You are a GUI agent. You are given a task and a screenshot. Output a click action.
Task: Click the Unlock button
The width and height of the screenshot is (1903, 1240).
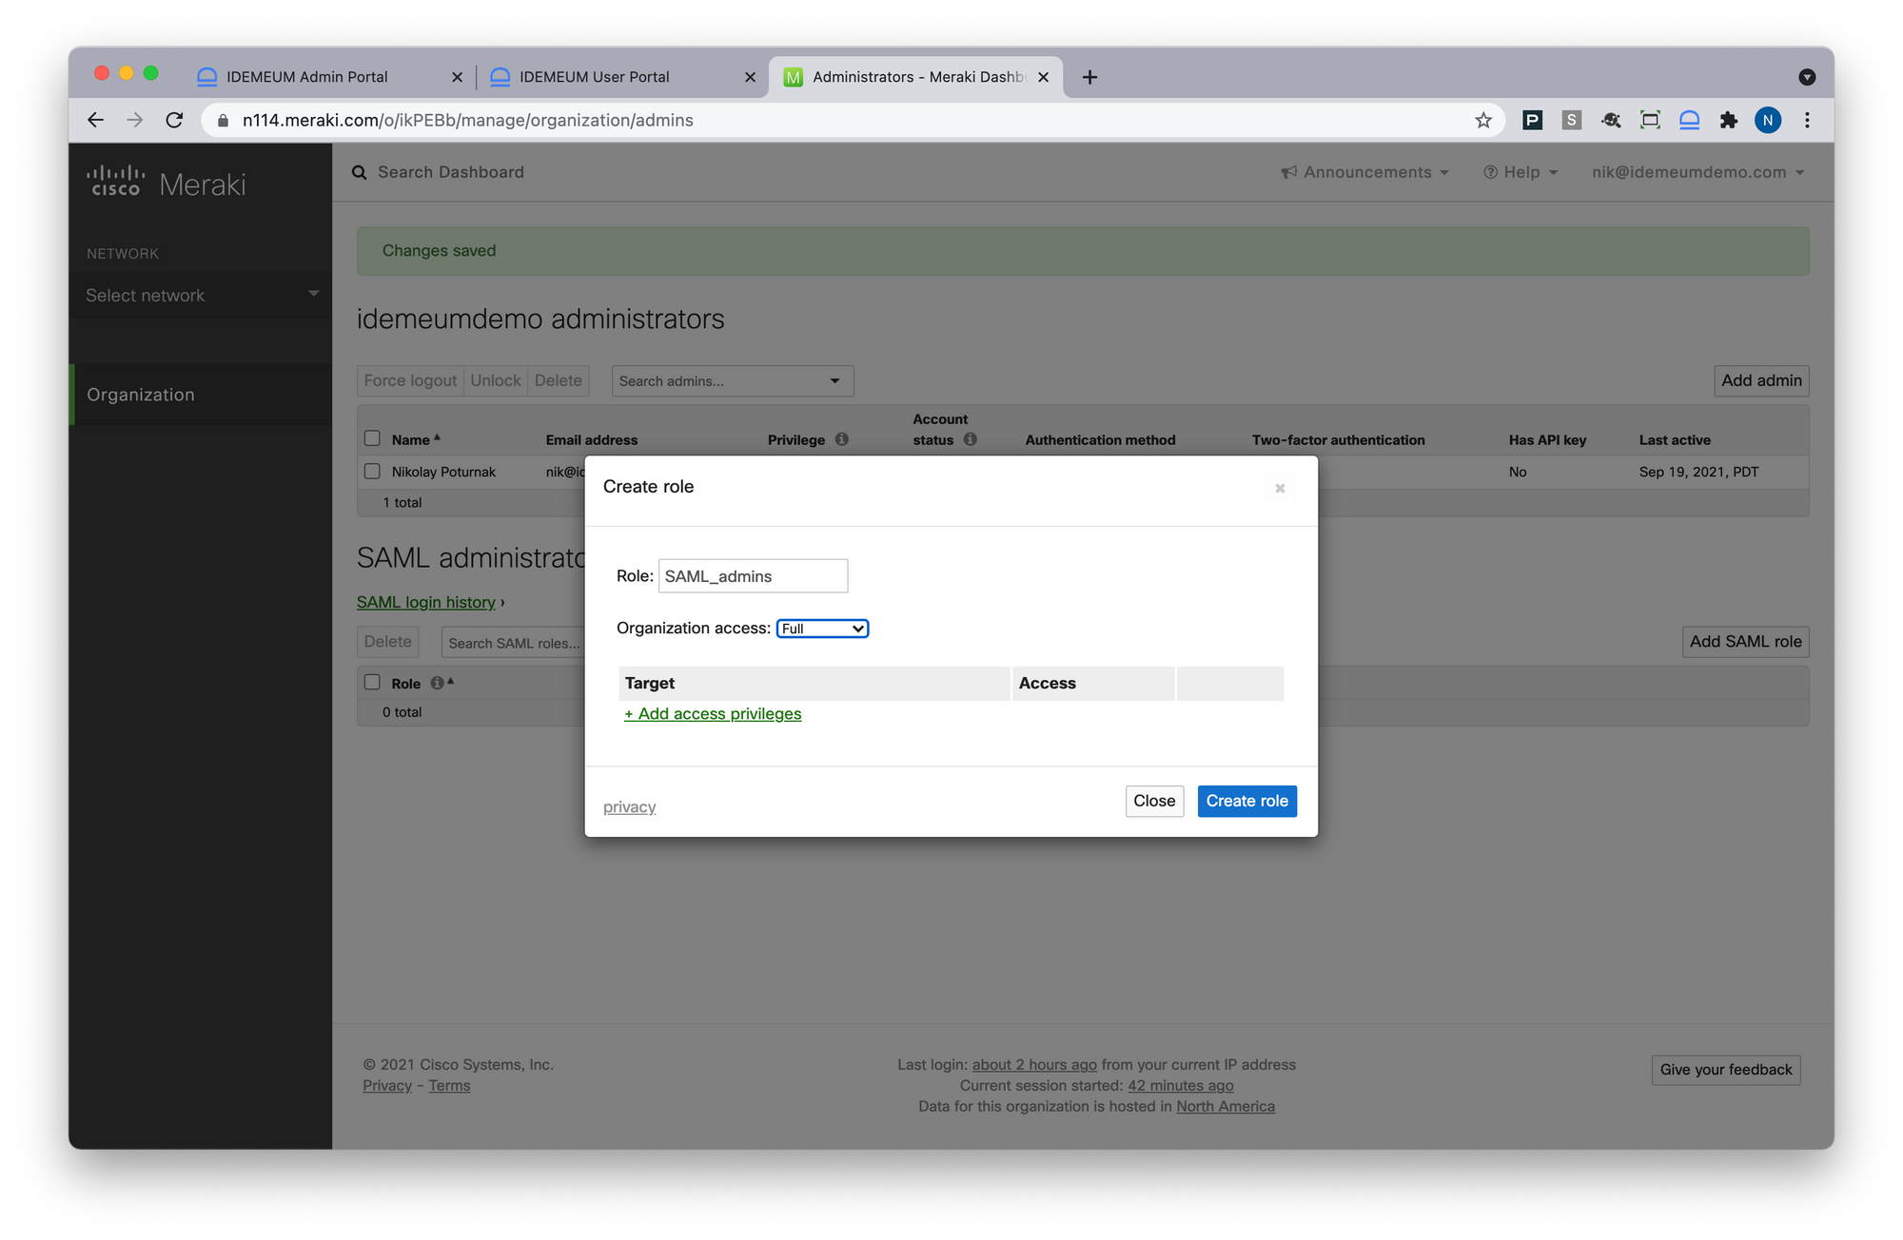[x=496, y=380]
